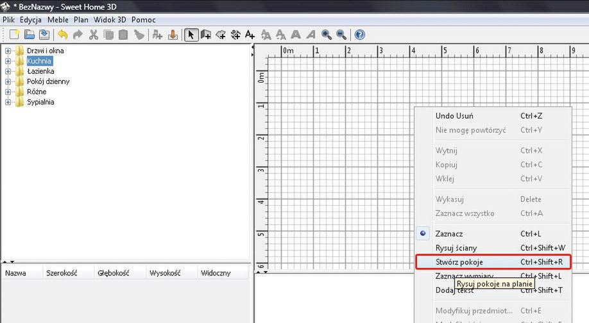Screen dimensions: 589x323
Task: Sort furniture list by Wysokość column header
Action: pyautogui.click(x=171, y=273)
